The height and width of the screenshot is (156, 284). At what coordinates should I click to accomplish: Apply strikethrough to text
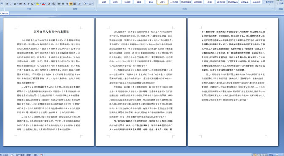(x=21, y=4)
